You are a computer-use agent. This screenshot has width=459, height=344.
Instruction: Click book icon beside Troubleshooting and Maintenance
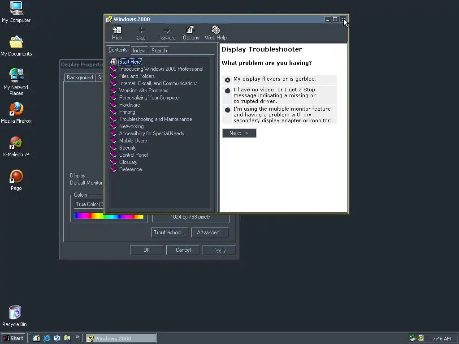pos(113,119)
